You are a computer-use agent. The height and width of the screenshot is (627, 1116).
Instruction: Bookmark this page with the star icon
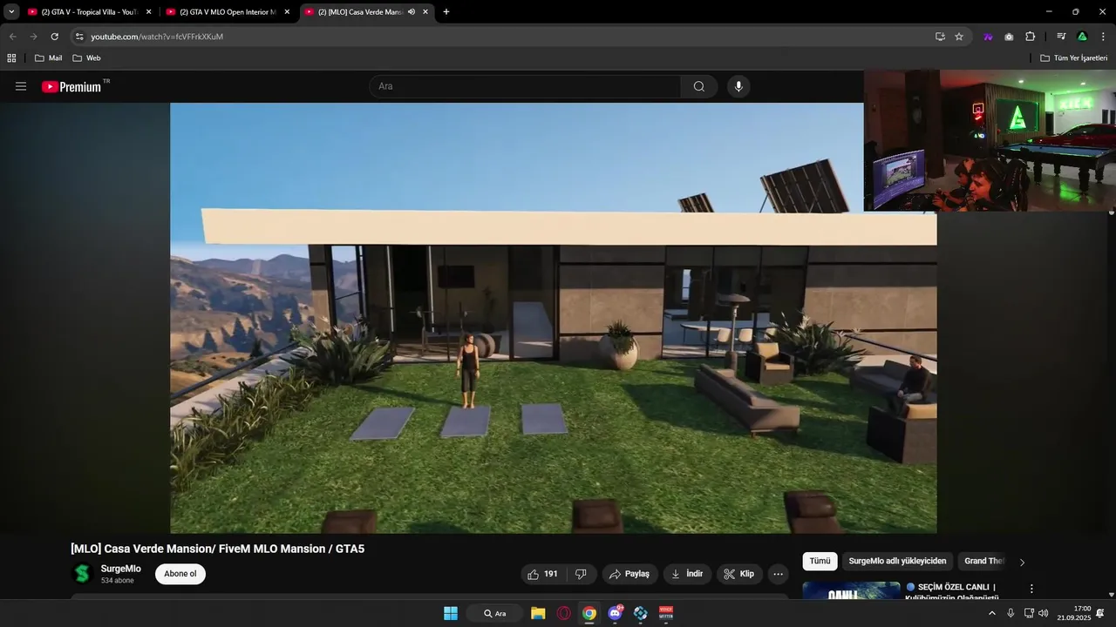(959, 37)
